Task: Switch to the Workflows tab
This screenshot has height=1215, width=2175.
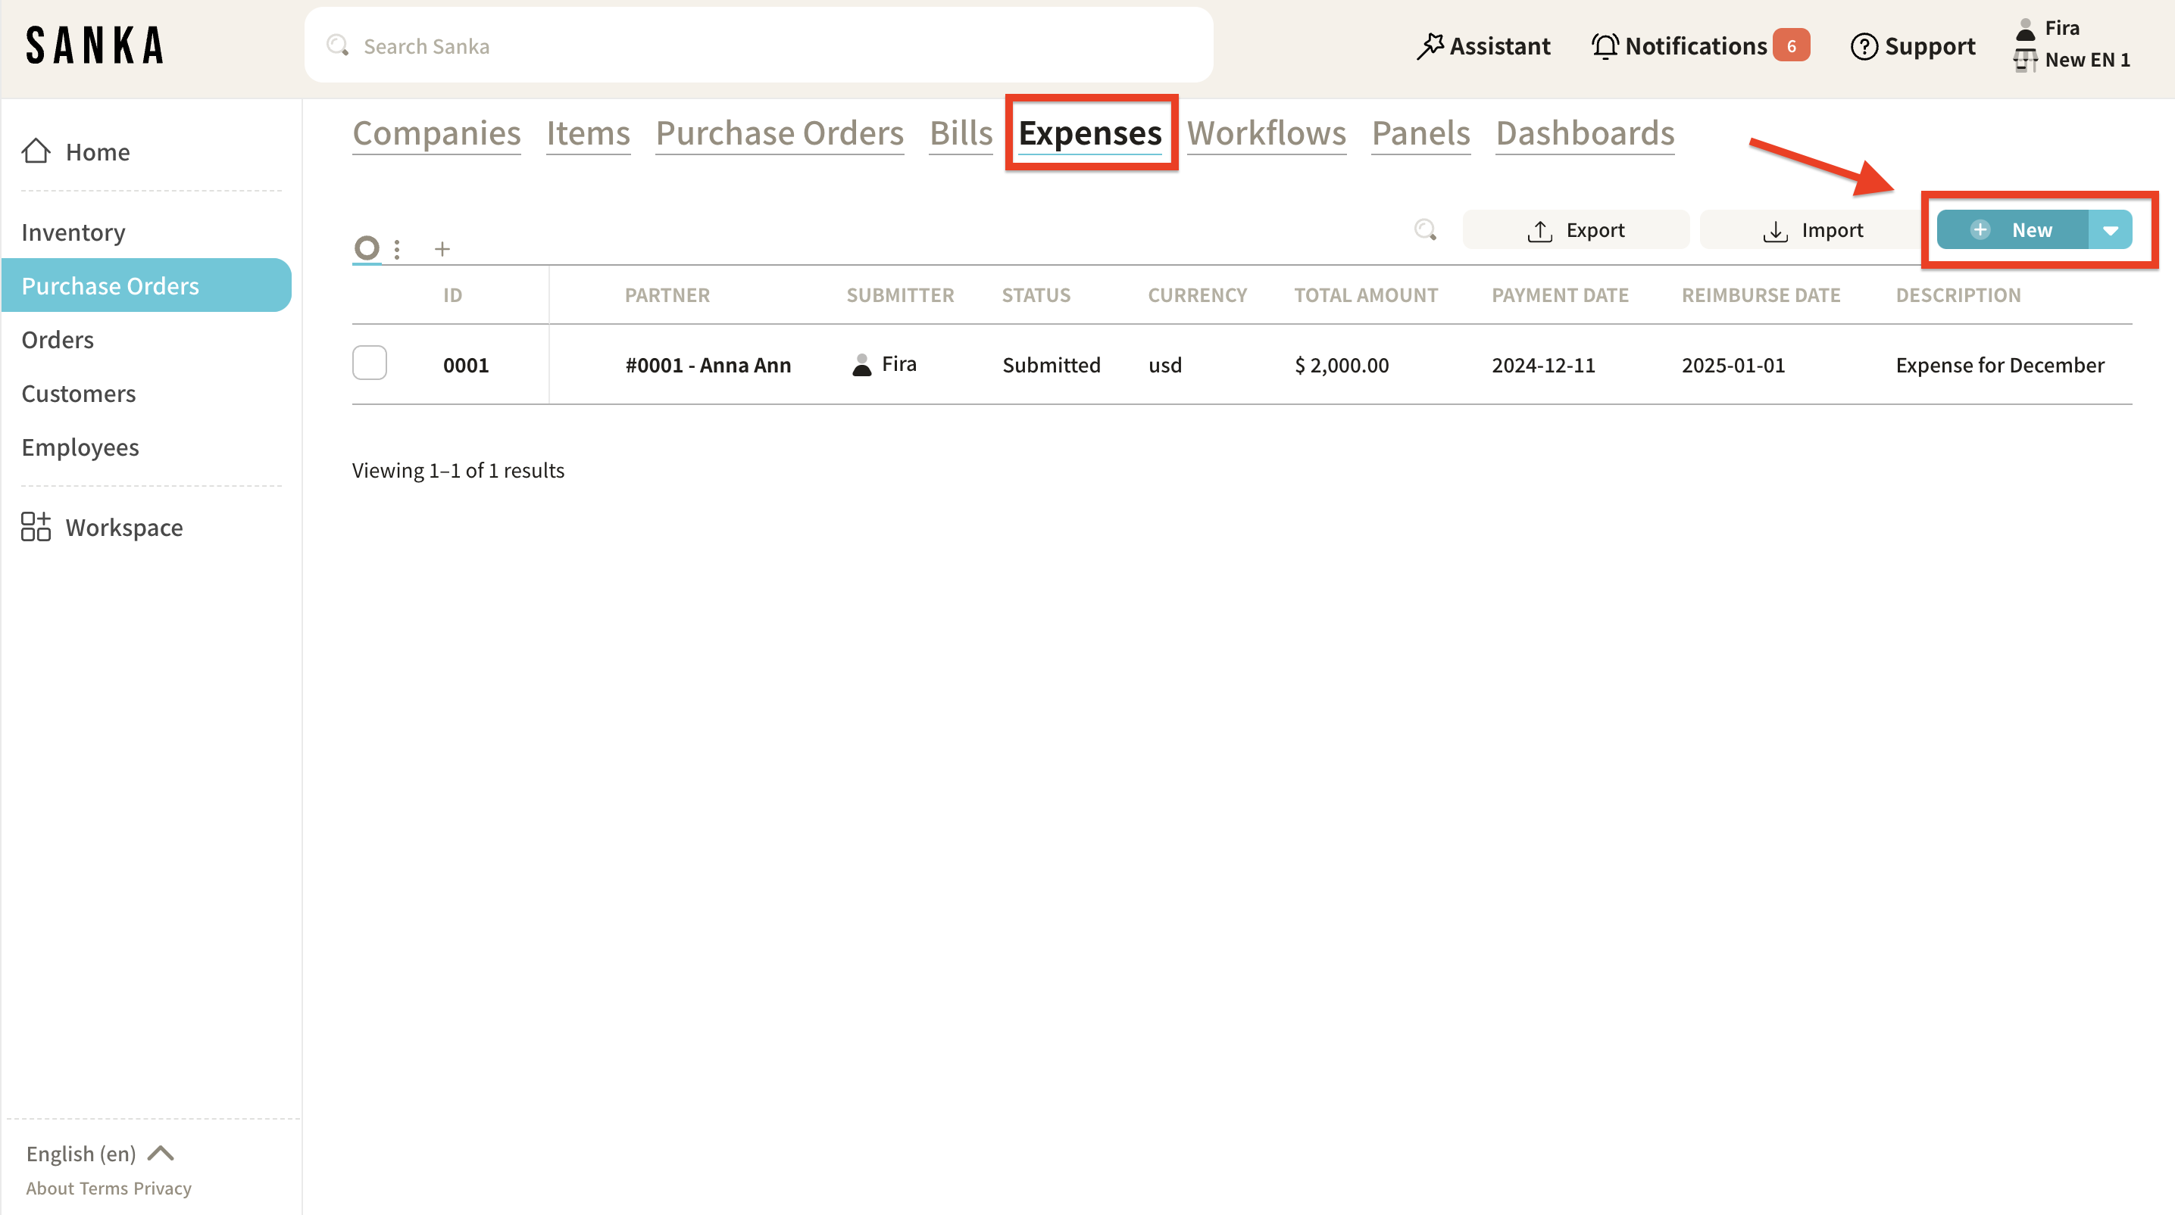Action: (1266, 133)
